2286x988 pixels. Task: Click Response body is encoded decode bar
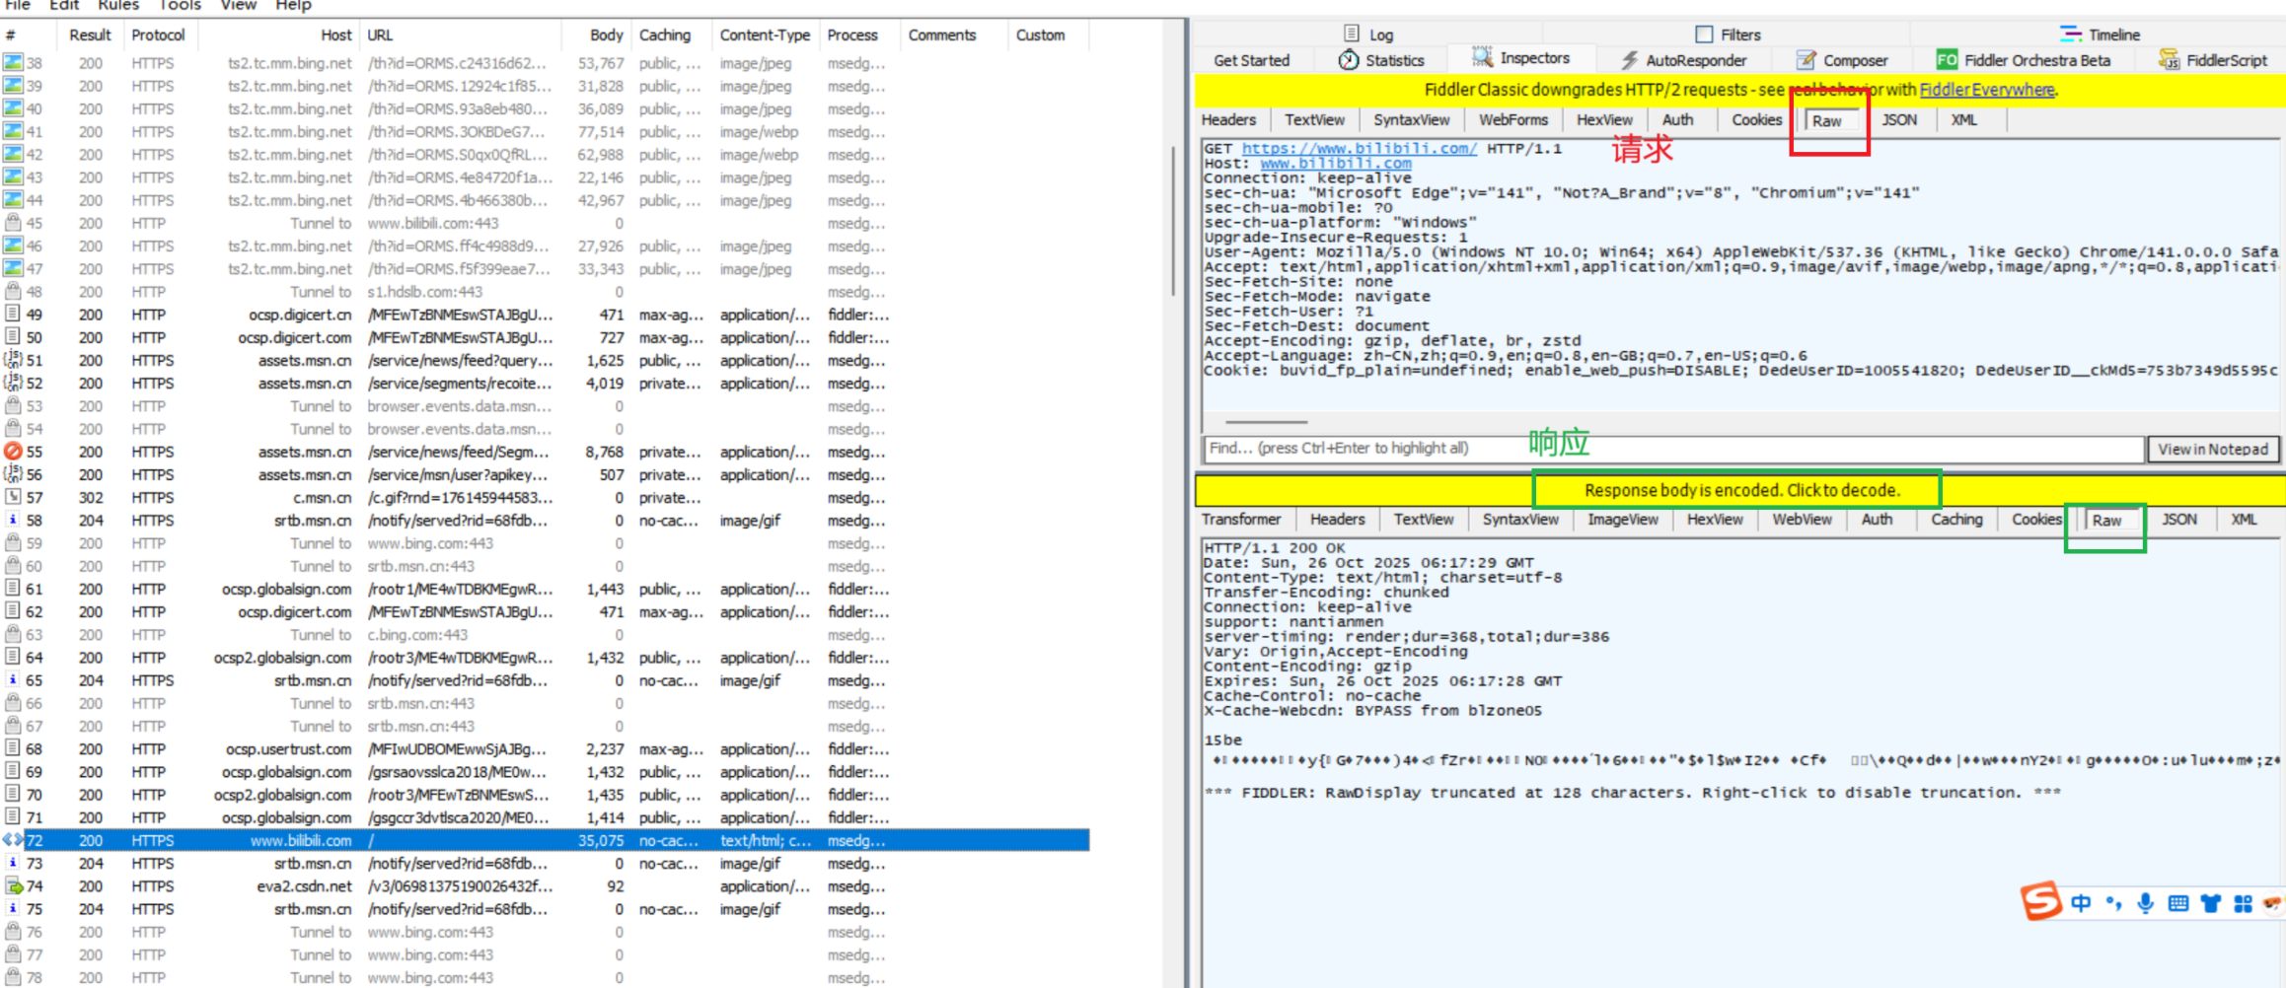click(1740, 490)
